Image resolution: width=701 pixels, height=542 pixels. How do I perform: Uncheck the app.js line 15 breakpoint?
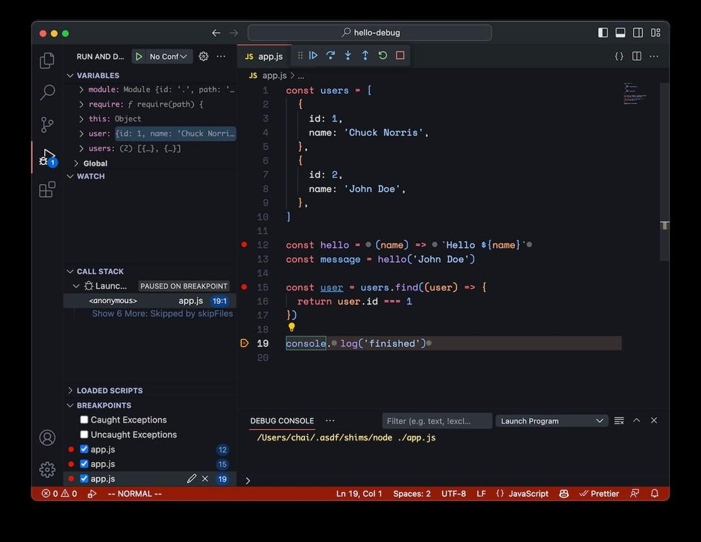click(84, 464)
